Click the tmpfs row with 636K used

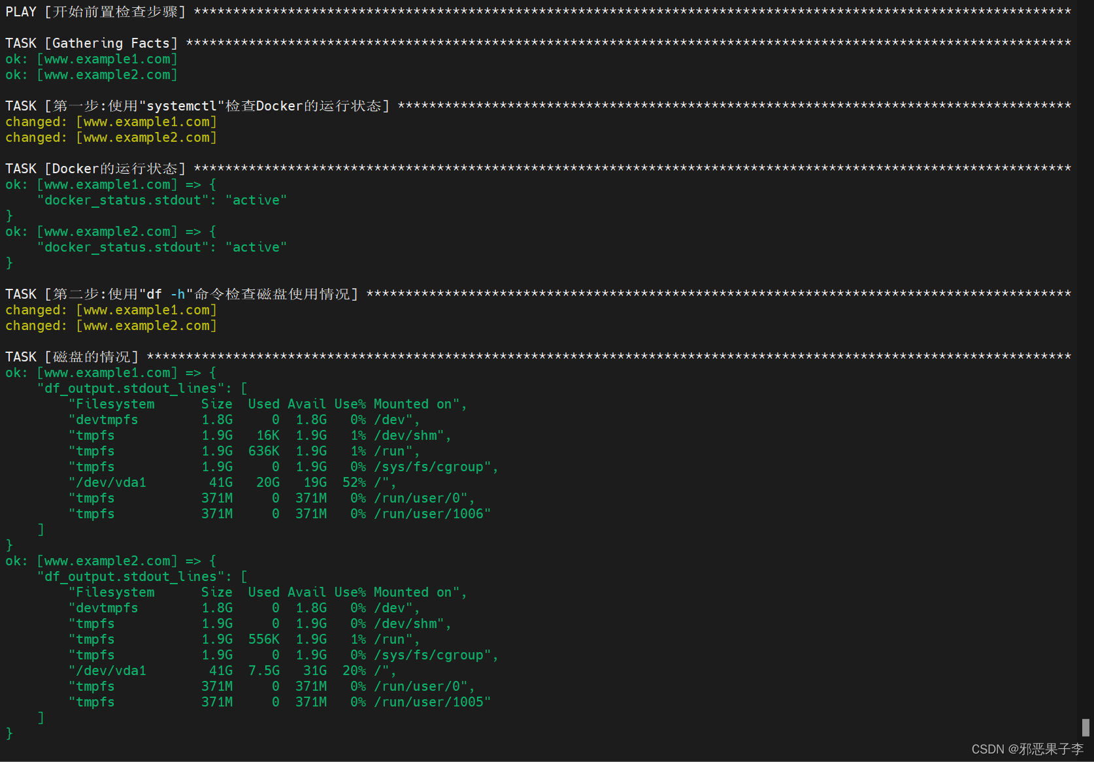244,451
